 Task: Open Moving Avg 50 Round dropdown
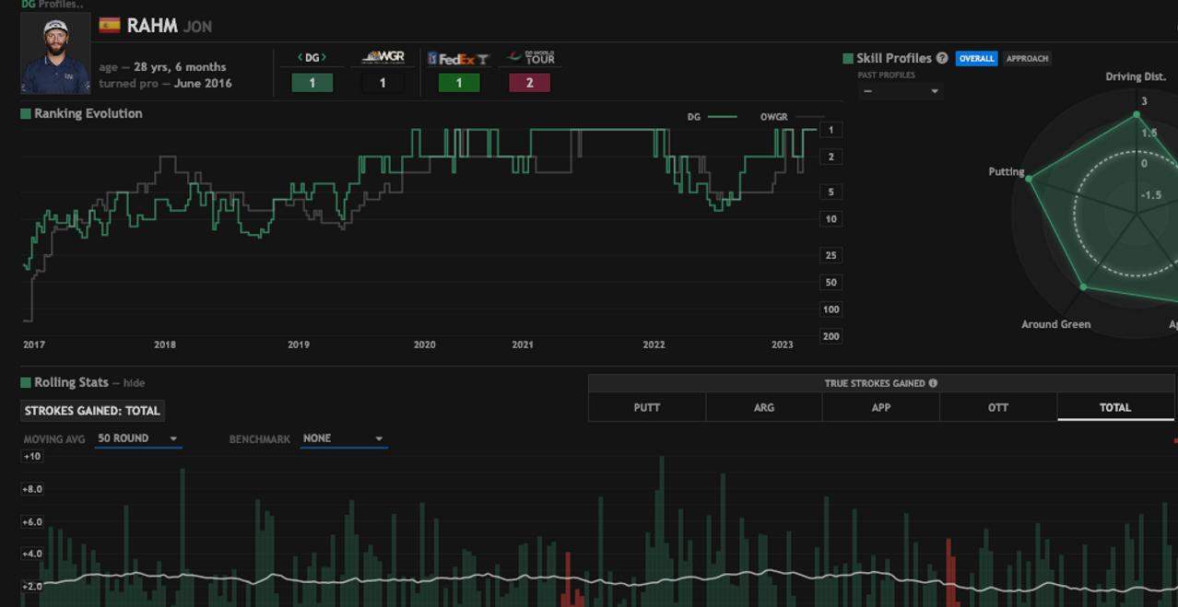pos(137,438)
